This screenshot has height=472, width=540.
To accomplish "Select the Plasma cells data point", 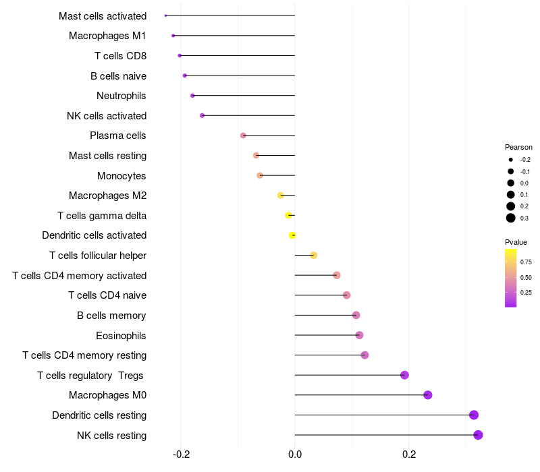I will coord(243,136).
